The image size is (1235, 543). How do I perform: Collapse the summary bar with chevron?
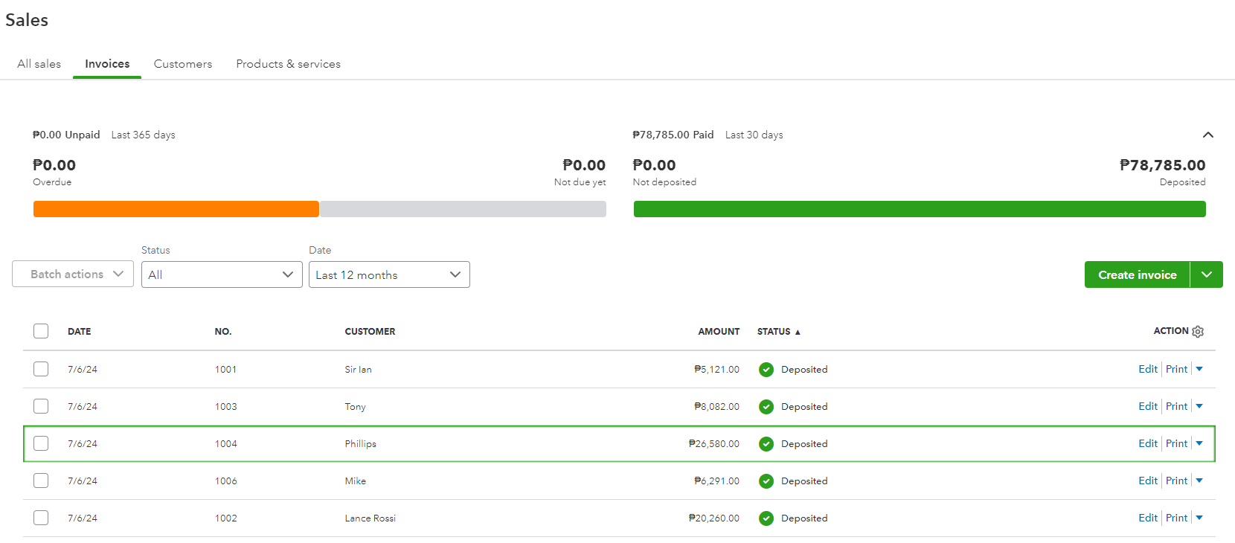1207,135
